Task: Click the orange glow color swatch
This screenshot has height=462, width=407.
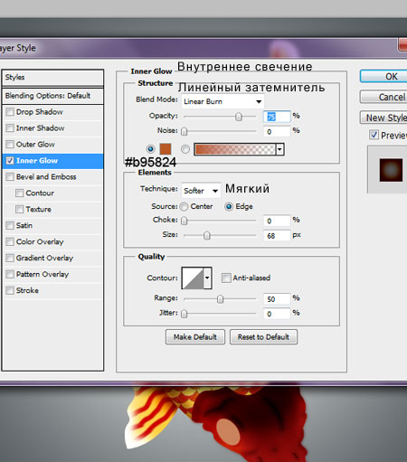Action: coord(166,149)
